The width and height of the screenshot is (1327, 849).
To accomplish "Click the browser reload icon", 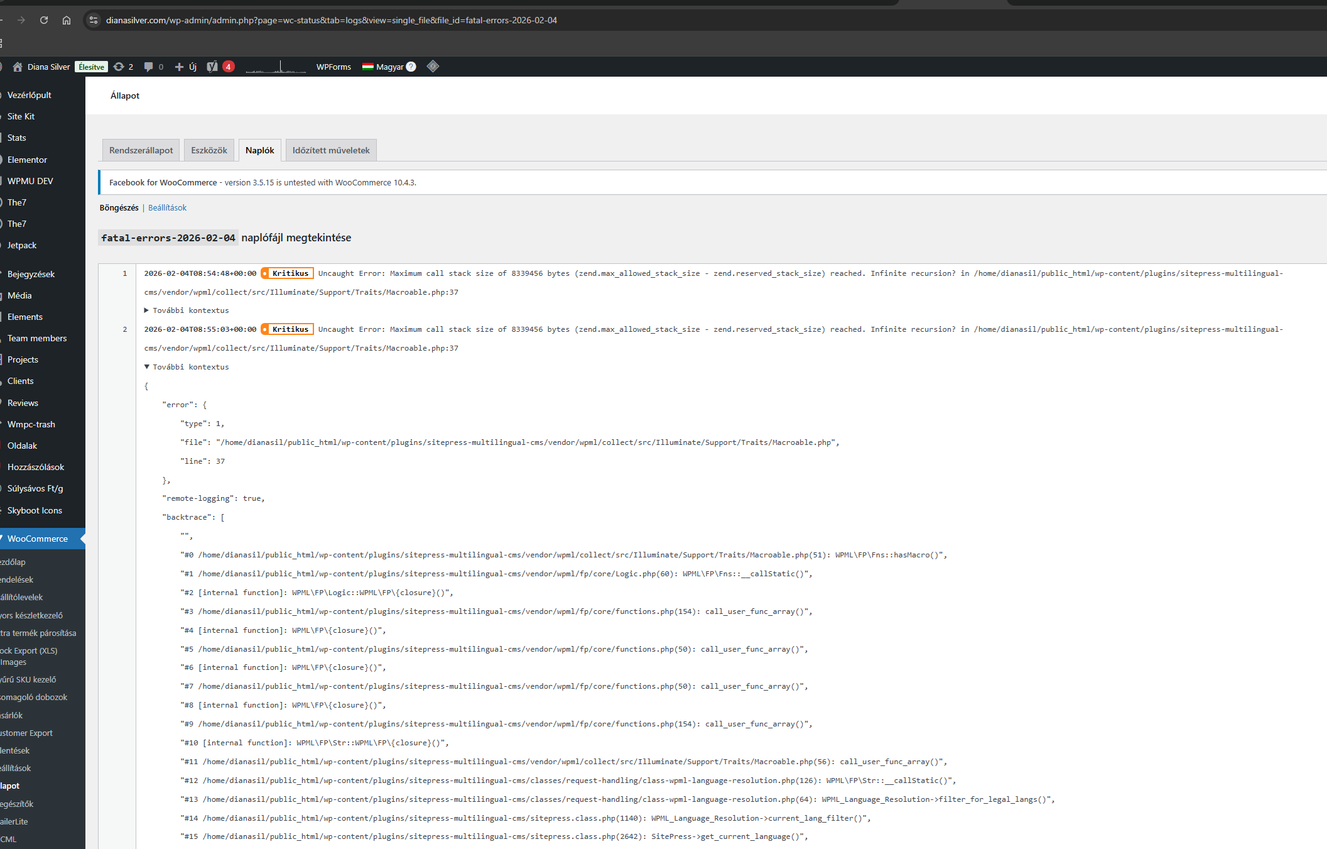I will pos(44,20).
